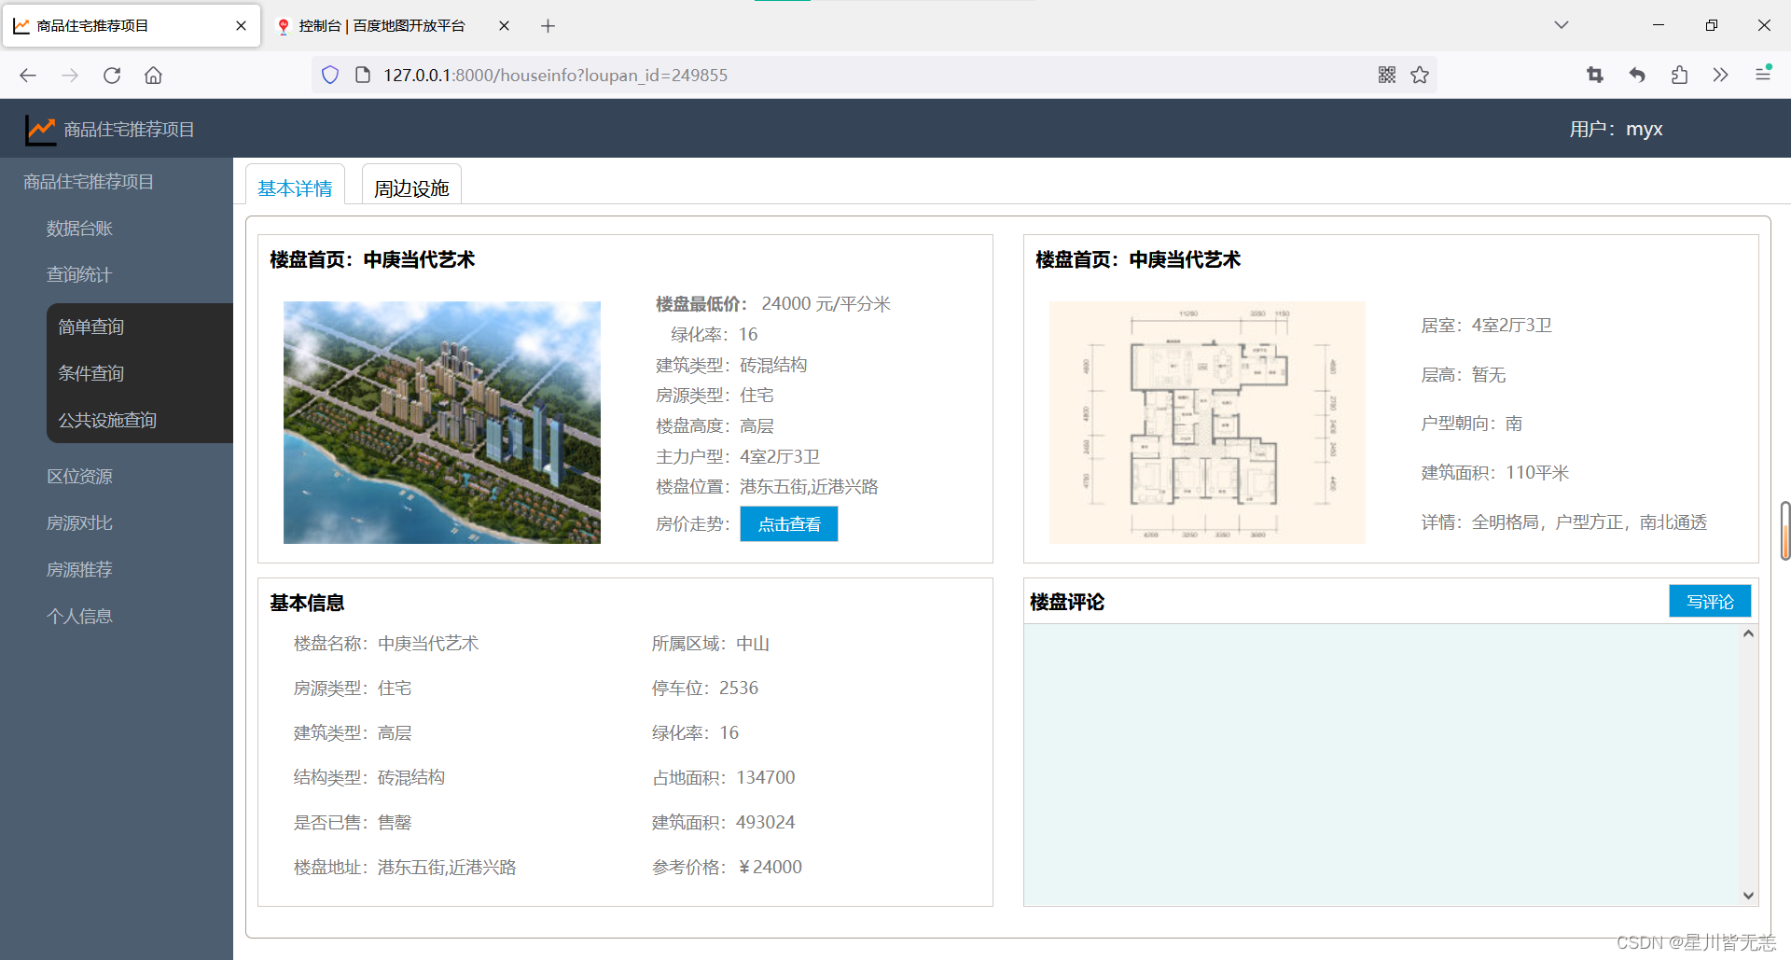Image resolution: width=1791 pixels, height=960 pixels.
Task: Click the browser back arrow
Action: (x=28, y=76)
